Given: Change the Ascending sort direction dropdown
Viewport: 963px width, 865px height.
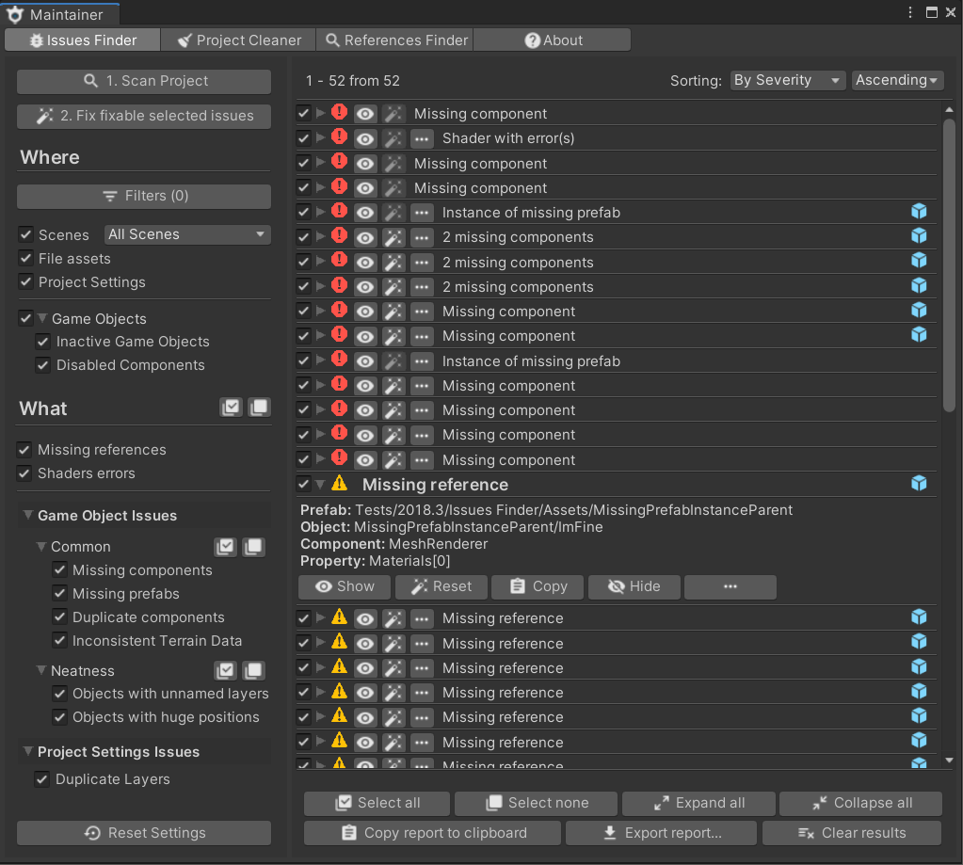Looking at the screenshot, I should click(897, 80).
